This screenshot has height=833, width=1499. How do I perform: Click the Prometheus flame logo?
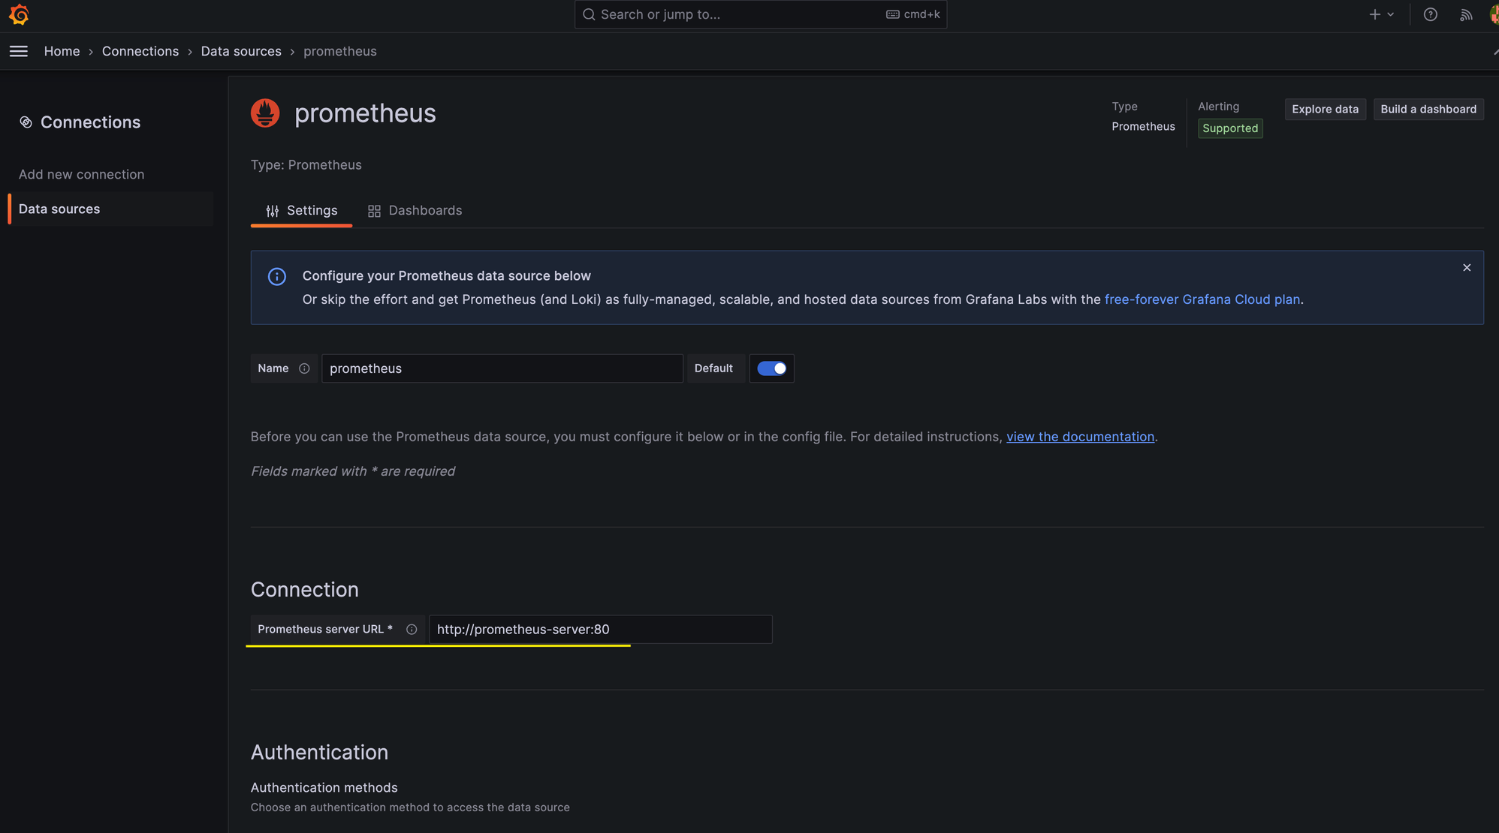coord(265,113)
